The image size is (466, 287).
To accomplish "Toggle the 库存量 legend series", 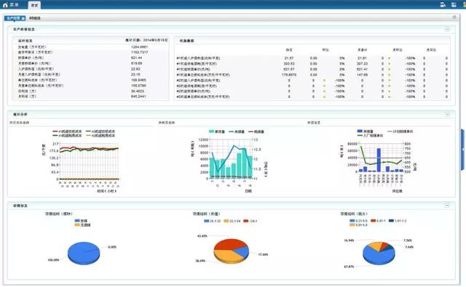I will click(217, 132).
